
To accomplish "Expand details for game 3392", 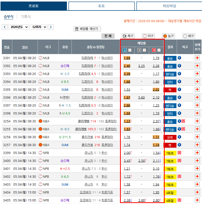I will (197, 66).
